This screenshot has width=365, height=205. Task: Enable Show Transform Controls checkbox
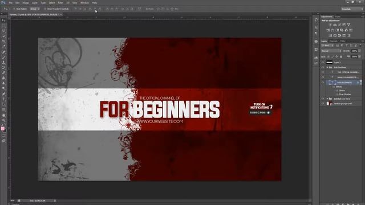pos(45,9)
